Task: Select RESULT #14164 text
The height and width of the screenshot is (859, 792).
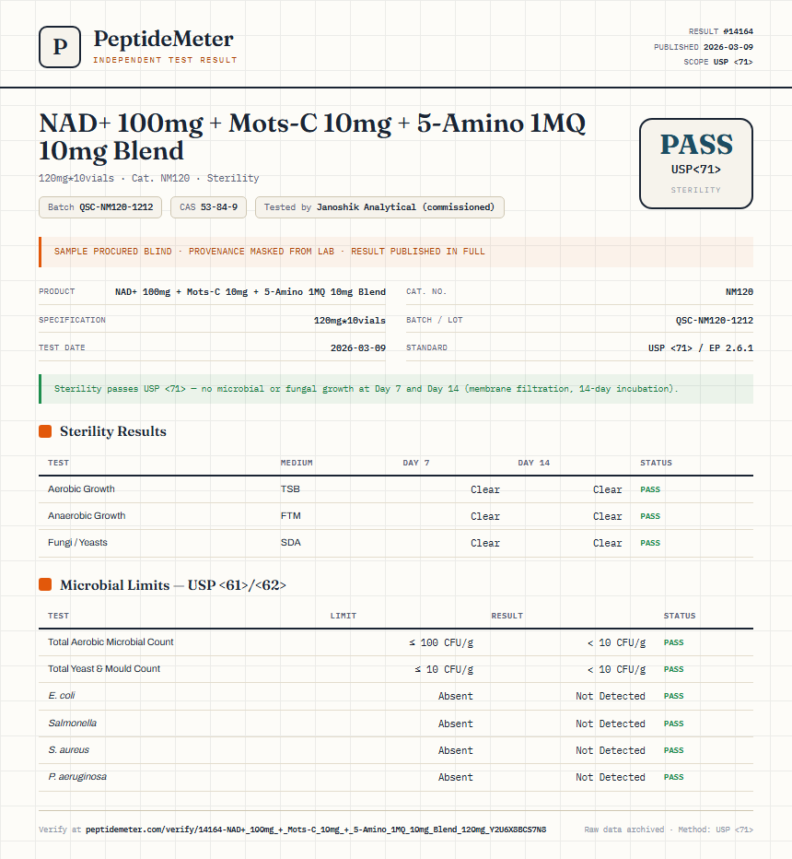Action: (720, 31)
